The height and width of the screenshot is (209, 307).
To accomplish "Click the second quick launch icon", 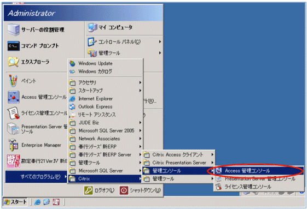I will point(47,202).
